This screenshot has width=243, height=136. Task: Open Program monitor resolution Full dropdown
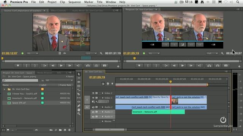(x=212, y=53)
